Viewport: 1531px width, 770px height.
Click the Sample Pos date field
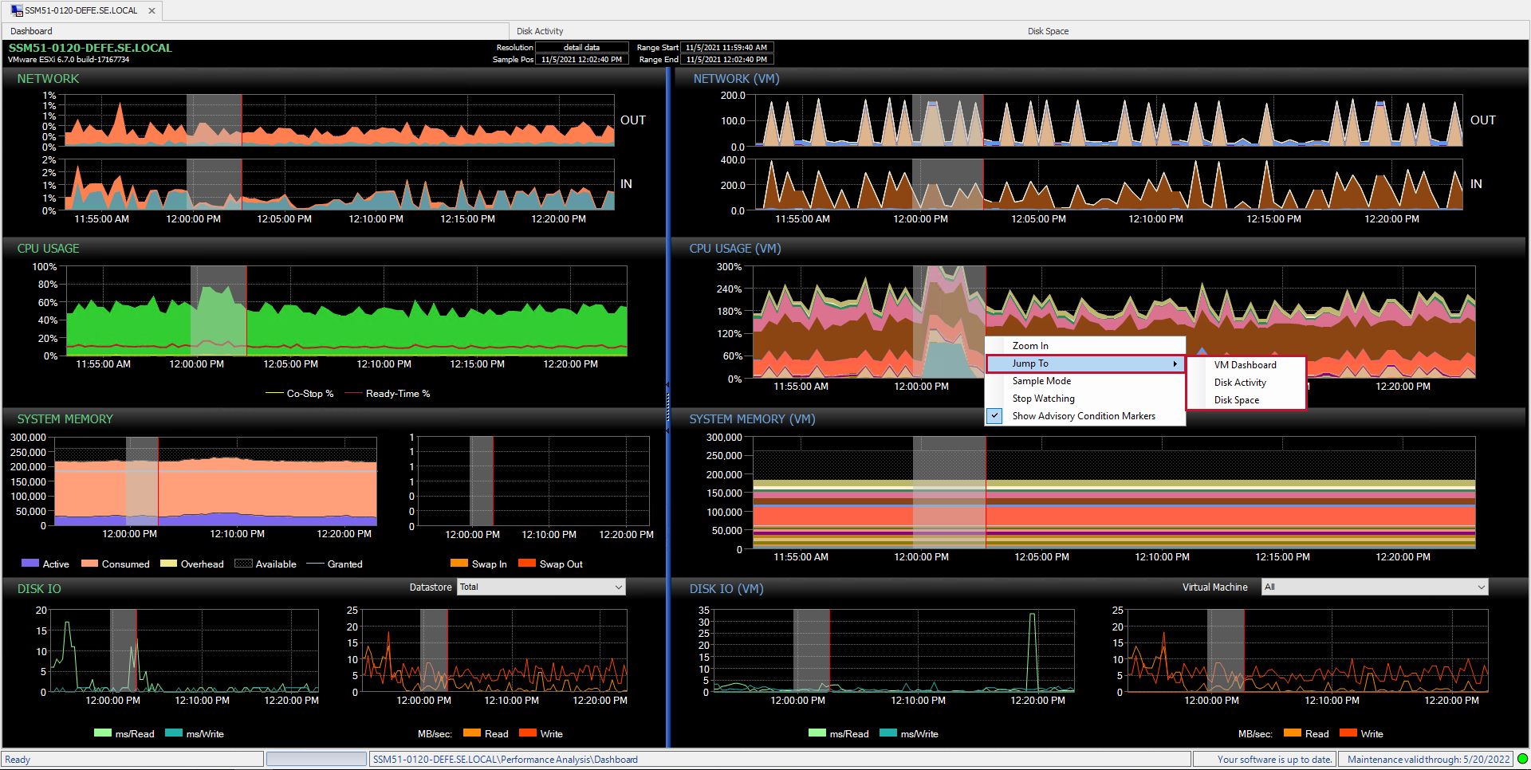(x=581, y=60)
